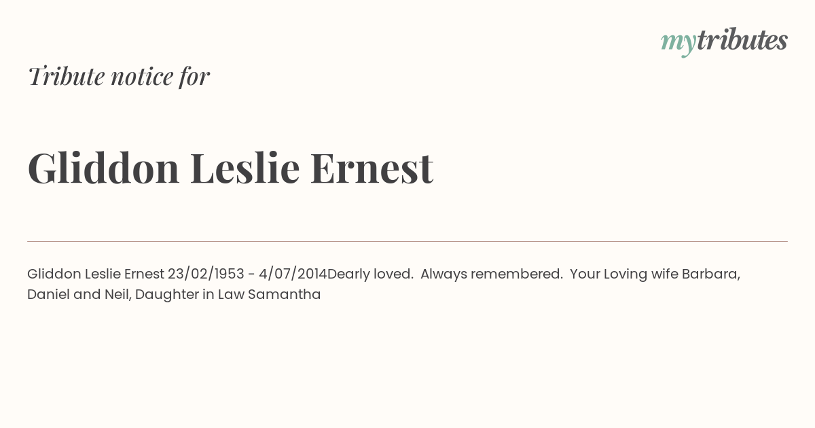Screen dimensions: 815x428
Task: Click the "Always remembered." phrase
Action: 492,274
